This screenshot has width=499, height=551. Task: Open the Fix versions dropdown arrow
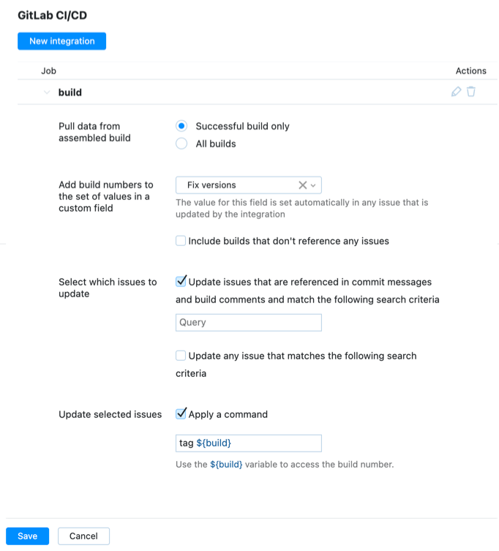pos(313,186)
